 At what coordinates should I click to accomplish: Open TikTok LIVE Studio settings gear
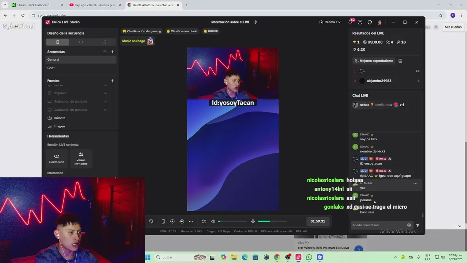(370, 22)
